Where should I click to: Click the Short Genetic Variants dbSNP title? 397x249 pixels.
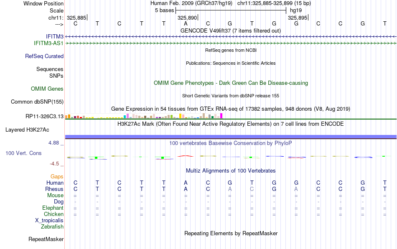coord(231,96)
